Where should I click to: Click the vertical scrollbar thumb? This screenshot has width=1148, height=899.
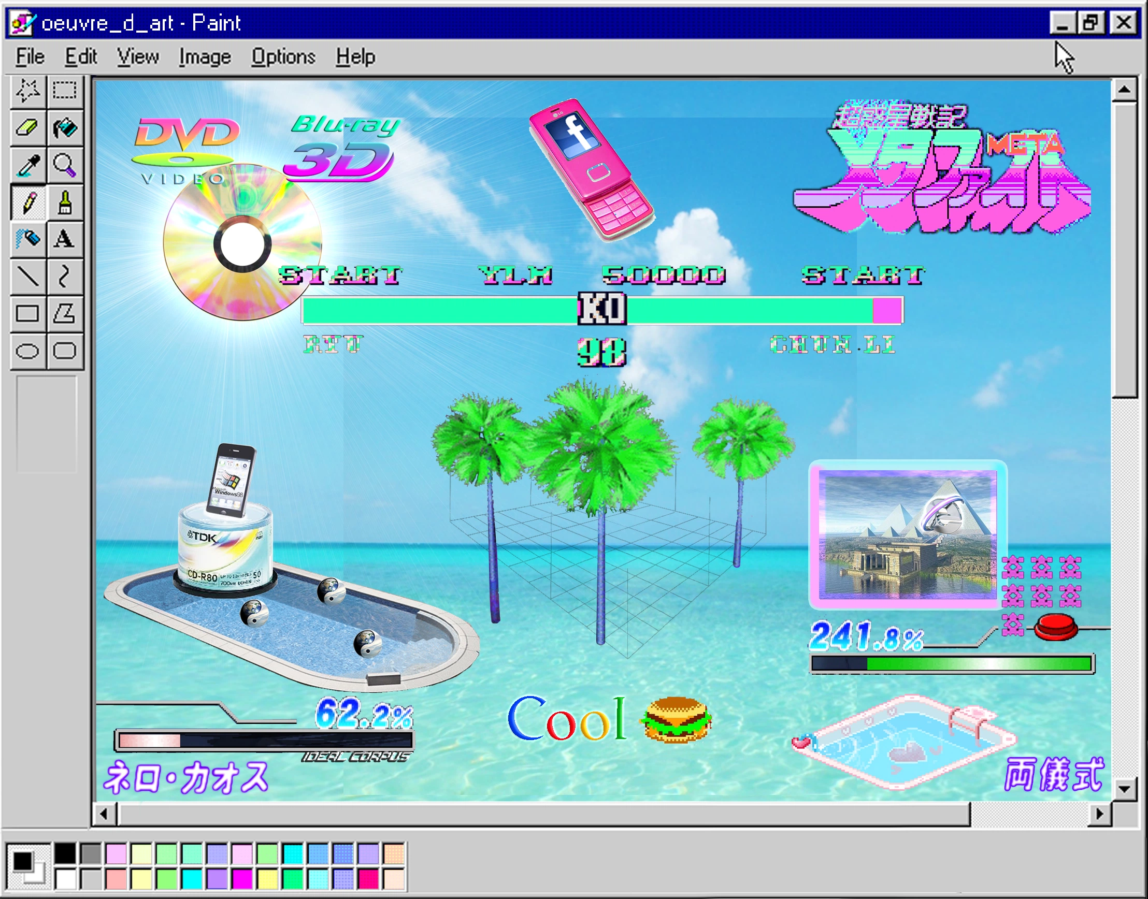click(1124, 251)
